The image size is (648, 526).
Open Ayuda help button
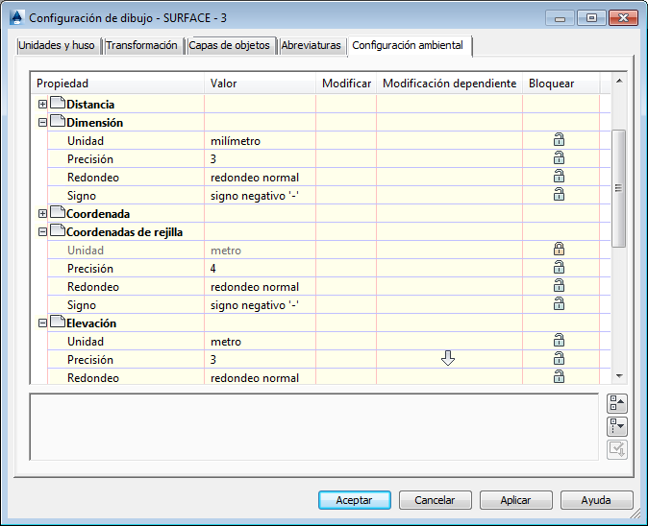pyautogui.click(x=596, y=500)
